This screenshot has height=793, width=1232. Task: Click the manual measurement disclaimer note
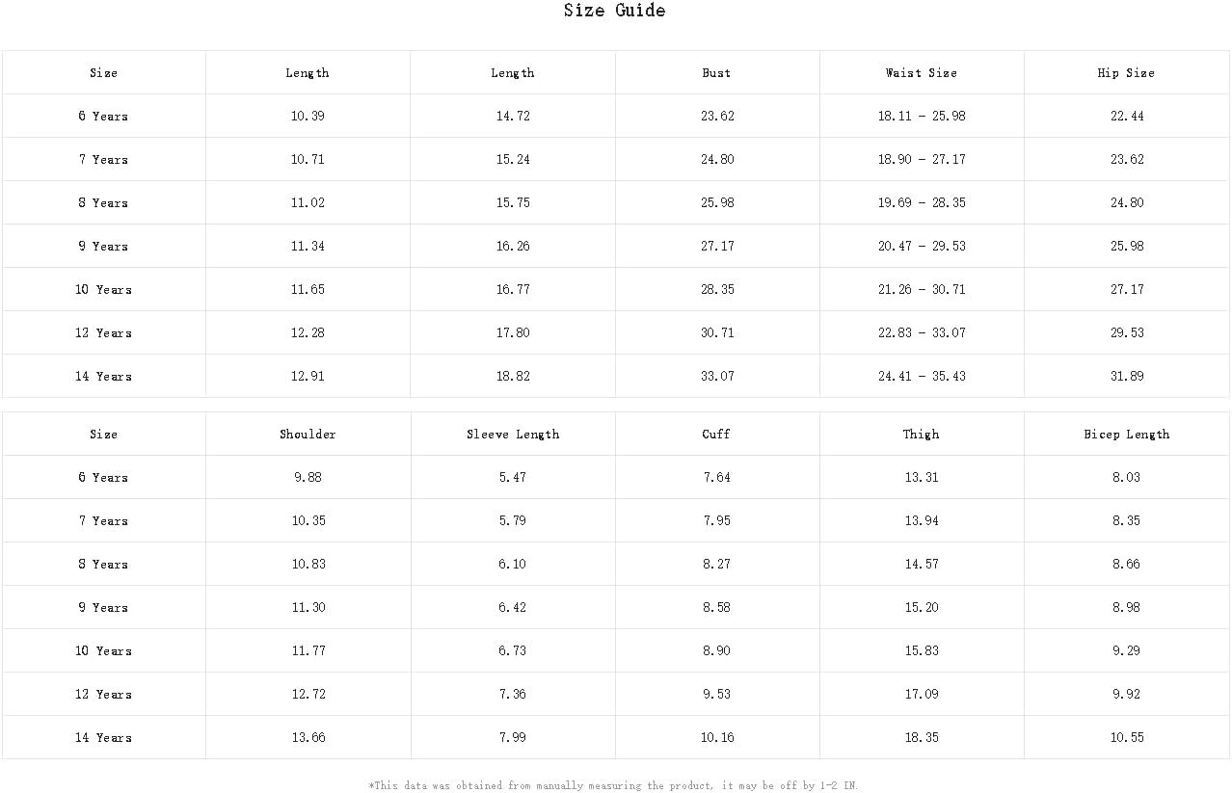tap(613, 786)
